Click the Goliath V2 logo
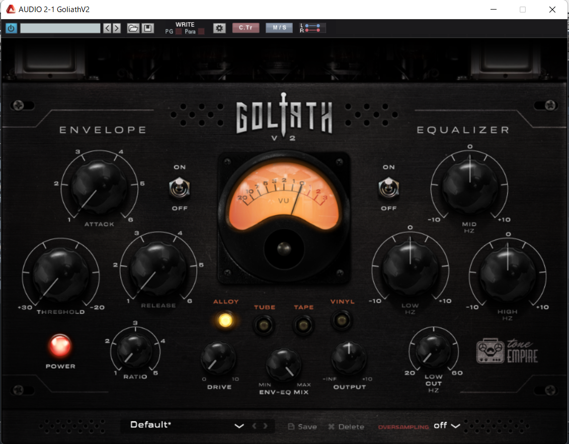Image resolution: width=569 pixels, height=444 pixels. point(284,117)
